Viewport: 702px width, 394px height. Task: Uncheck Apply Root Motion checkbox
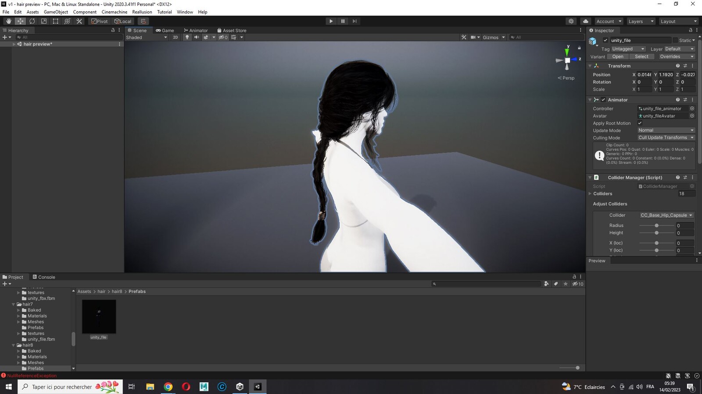[x=640, y=123]
